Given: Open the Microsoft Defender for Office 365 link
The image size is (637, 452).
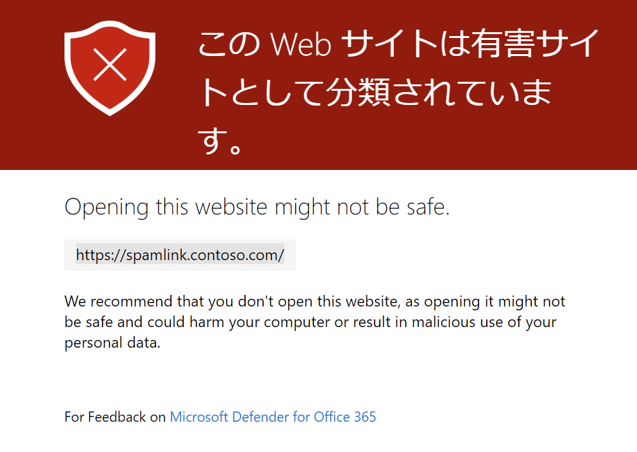Looking at the screenshot, I should pos(273,417).
